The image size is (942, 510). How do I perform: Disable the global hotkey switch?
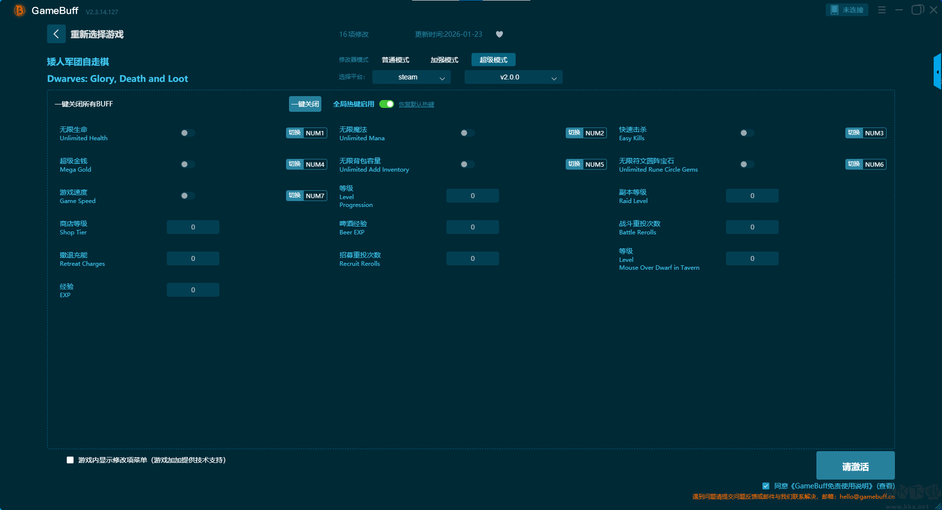point(387,104)
